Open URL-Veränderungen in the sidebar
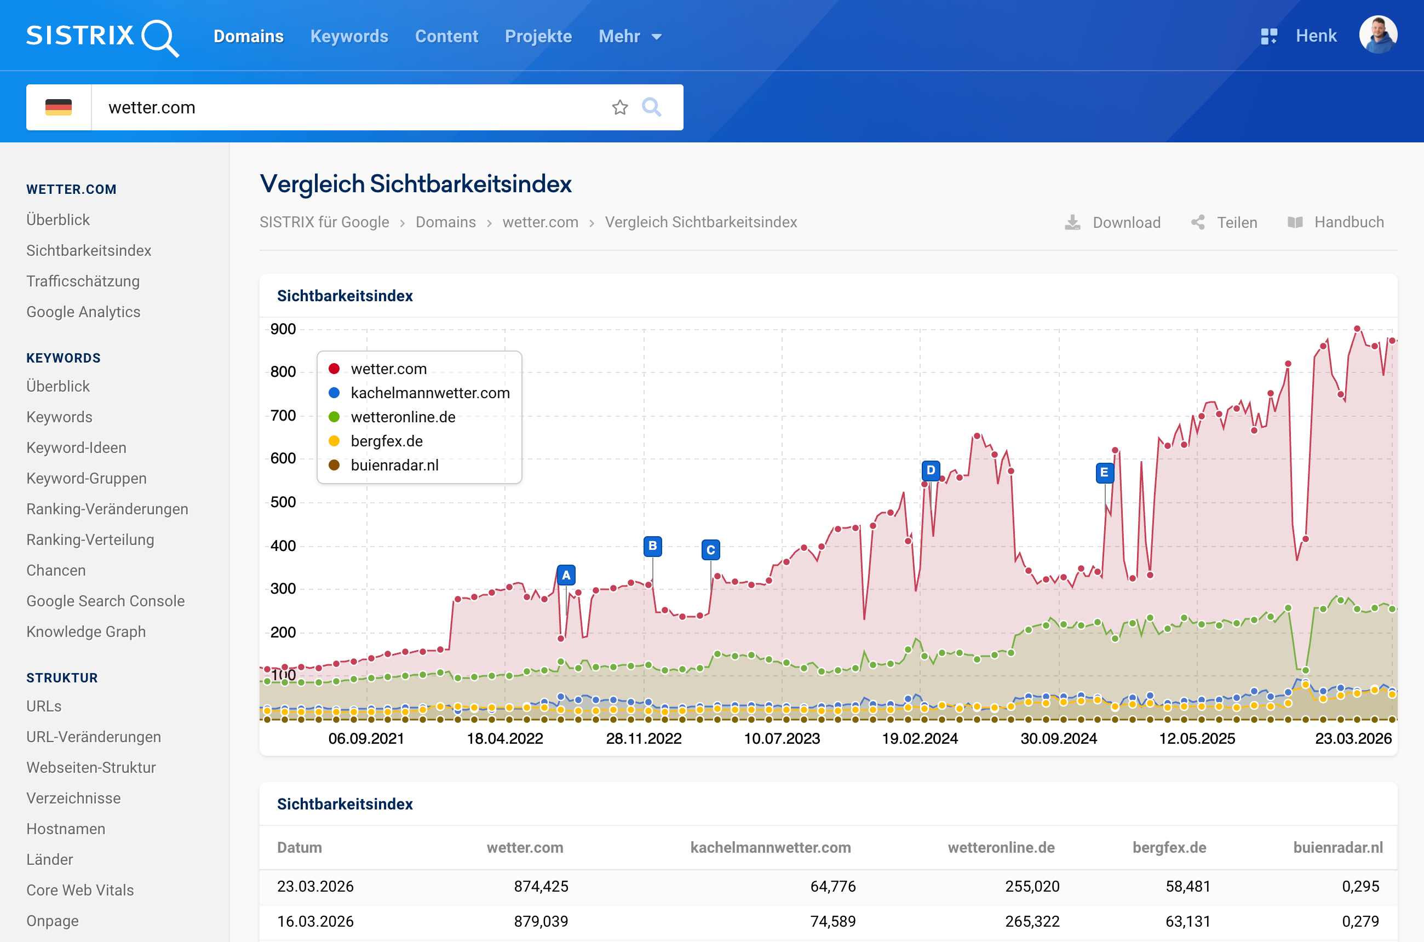The image size is (1424, 942). click(x=94, y=737)
